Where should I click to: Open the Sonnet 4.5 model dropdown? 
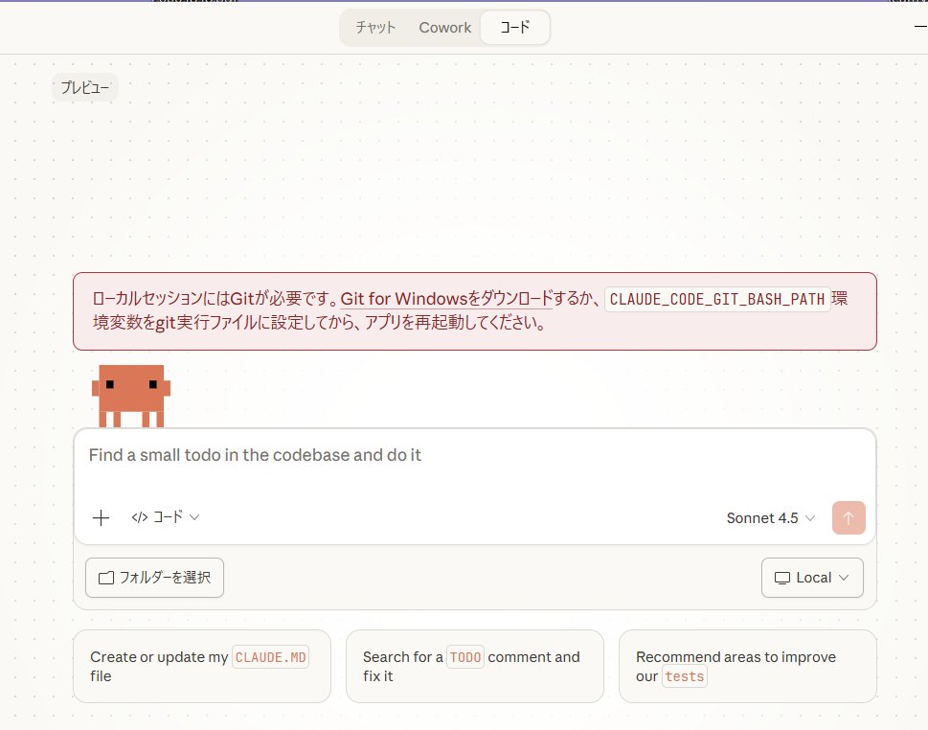point(771,517)
